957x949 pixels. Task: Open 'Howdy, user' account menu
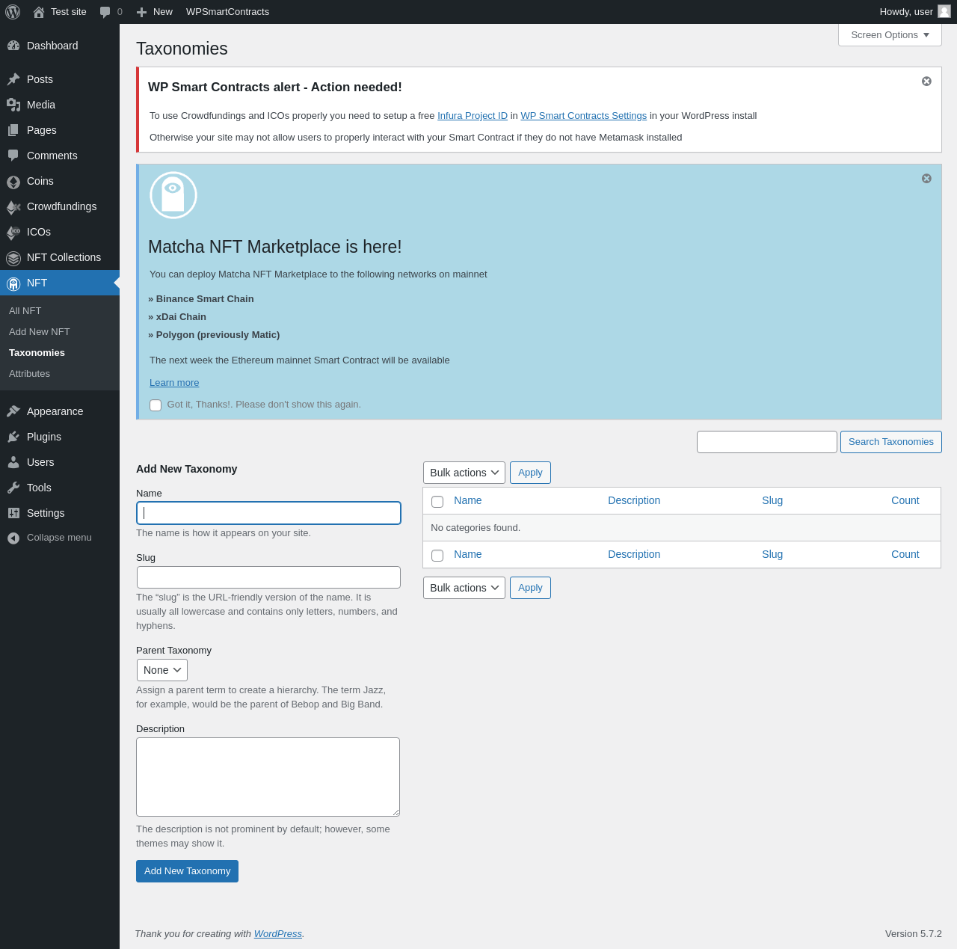coord(915,12)
